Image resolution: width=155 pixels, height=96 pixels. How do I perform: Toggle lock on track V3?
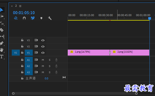tap(22, 40)
